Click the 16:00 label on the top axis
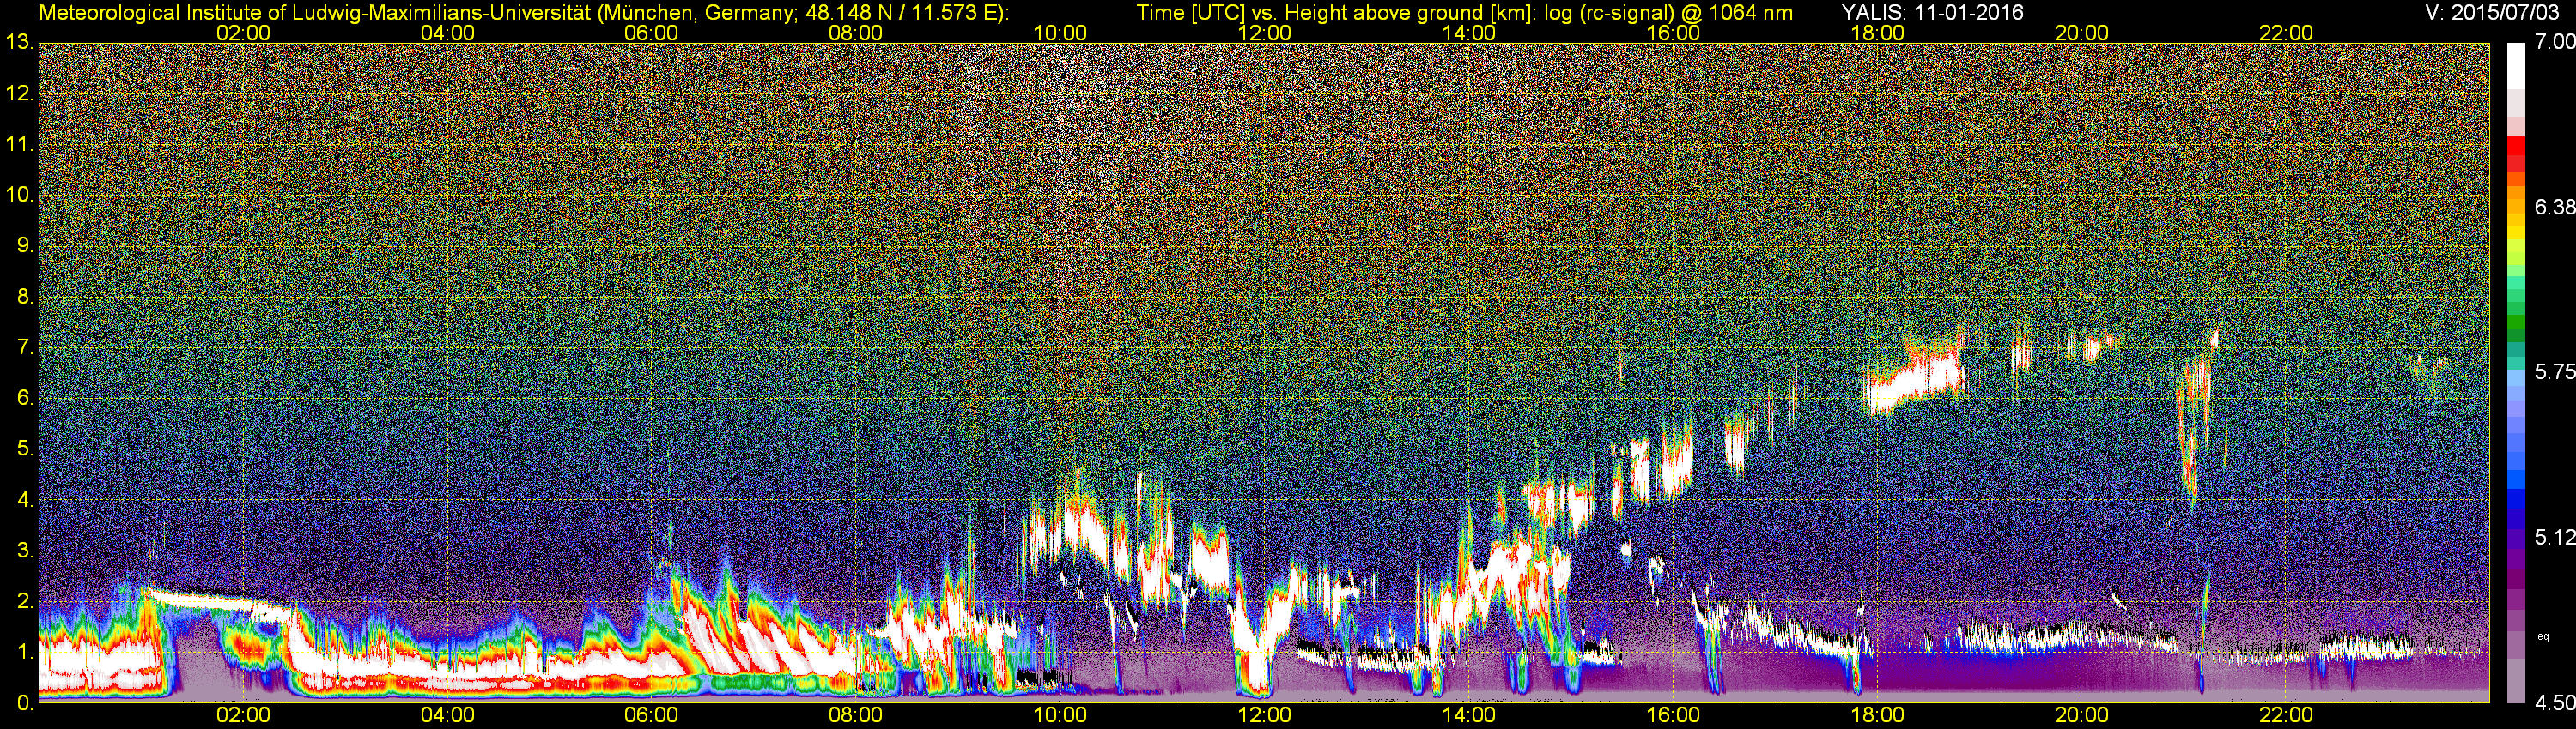 pyautogui.click(x=1673, y=33)
